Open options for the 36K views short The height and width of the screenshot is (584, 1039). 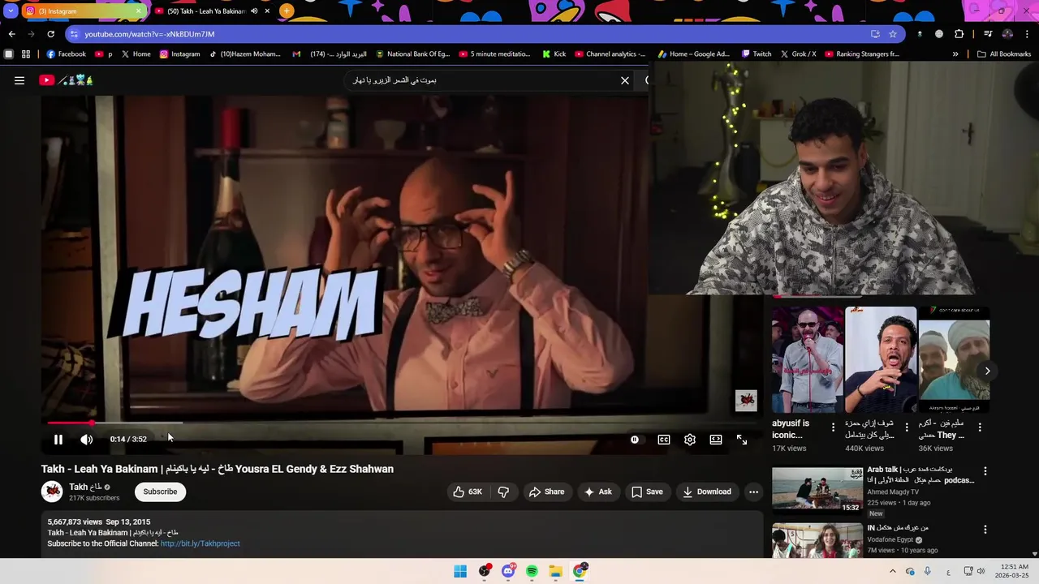980,427
